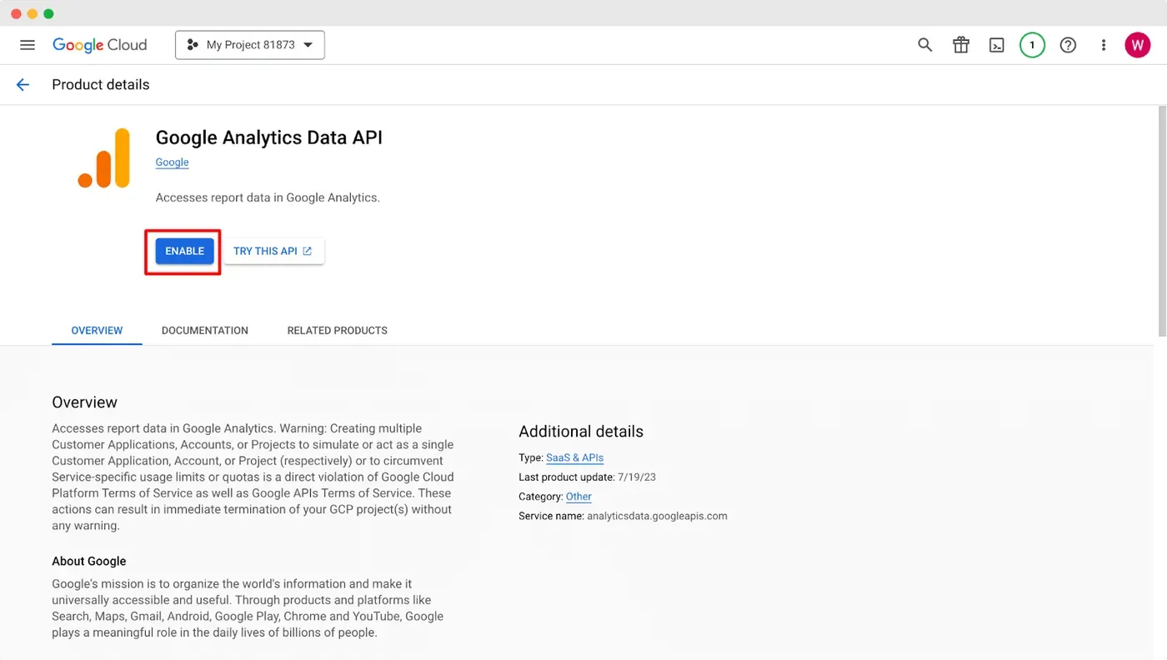This screenshot has width=1167, height=660.
Task: Select the OVERVIEW tab
Action: [x=97, y=330]
